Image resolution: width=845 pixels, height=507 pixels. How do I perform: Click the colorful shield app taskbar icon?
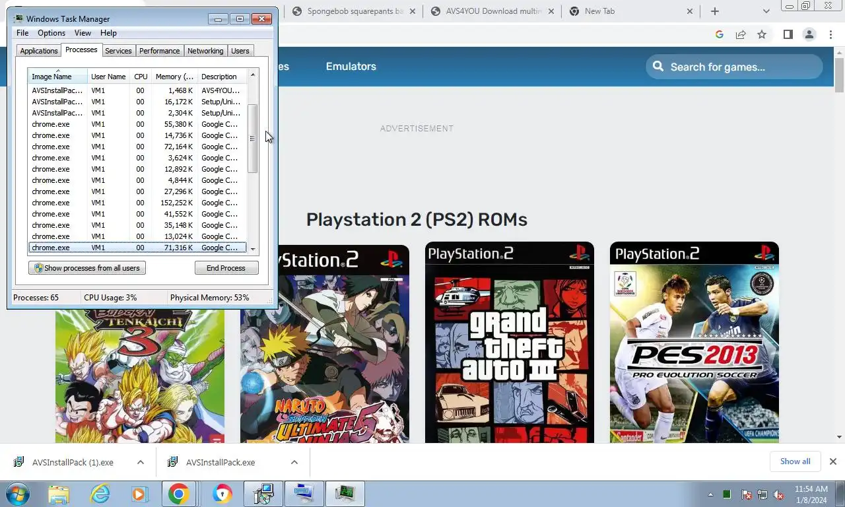(222, 494)
